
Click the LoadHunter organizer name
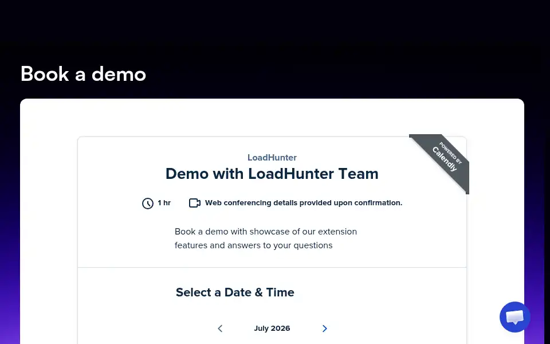[x=272, y=158]
